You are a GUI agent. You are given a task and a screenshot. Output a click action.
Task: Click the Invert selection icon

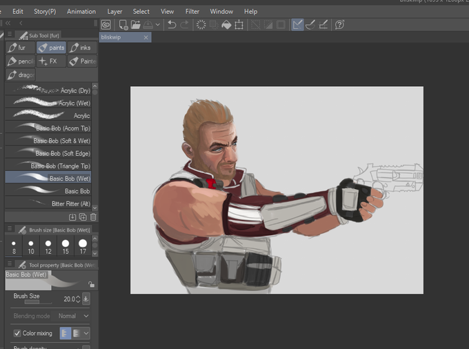point(268,25)
